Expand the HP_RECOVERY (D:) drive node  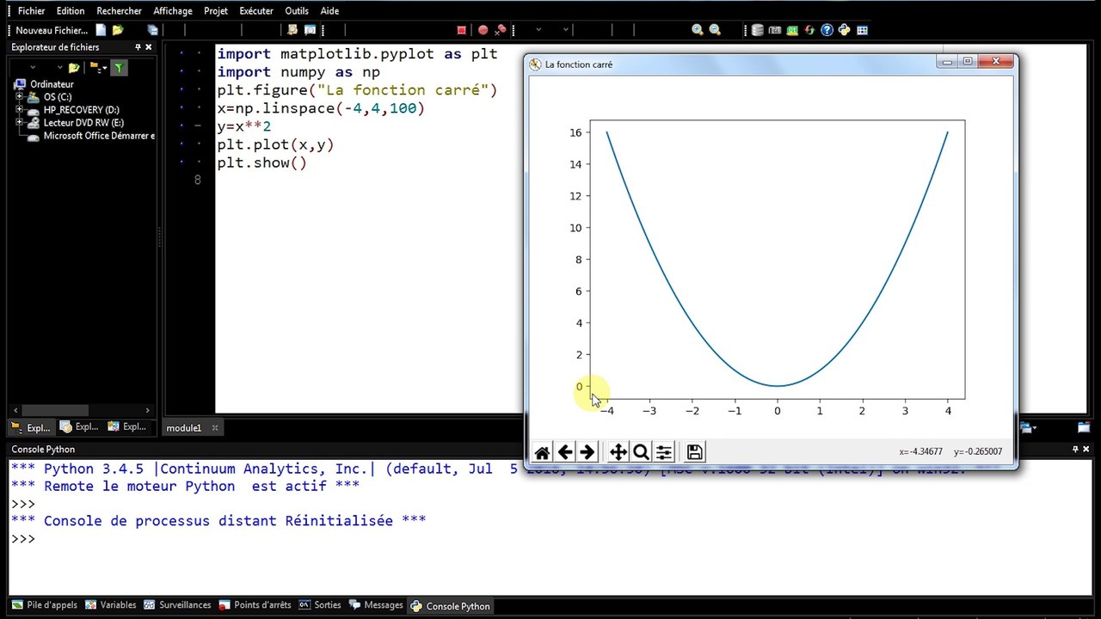[x=19, y=110]
